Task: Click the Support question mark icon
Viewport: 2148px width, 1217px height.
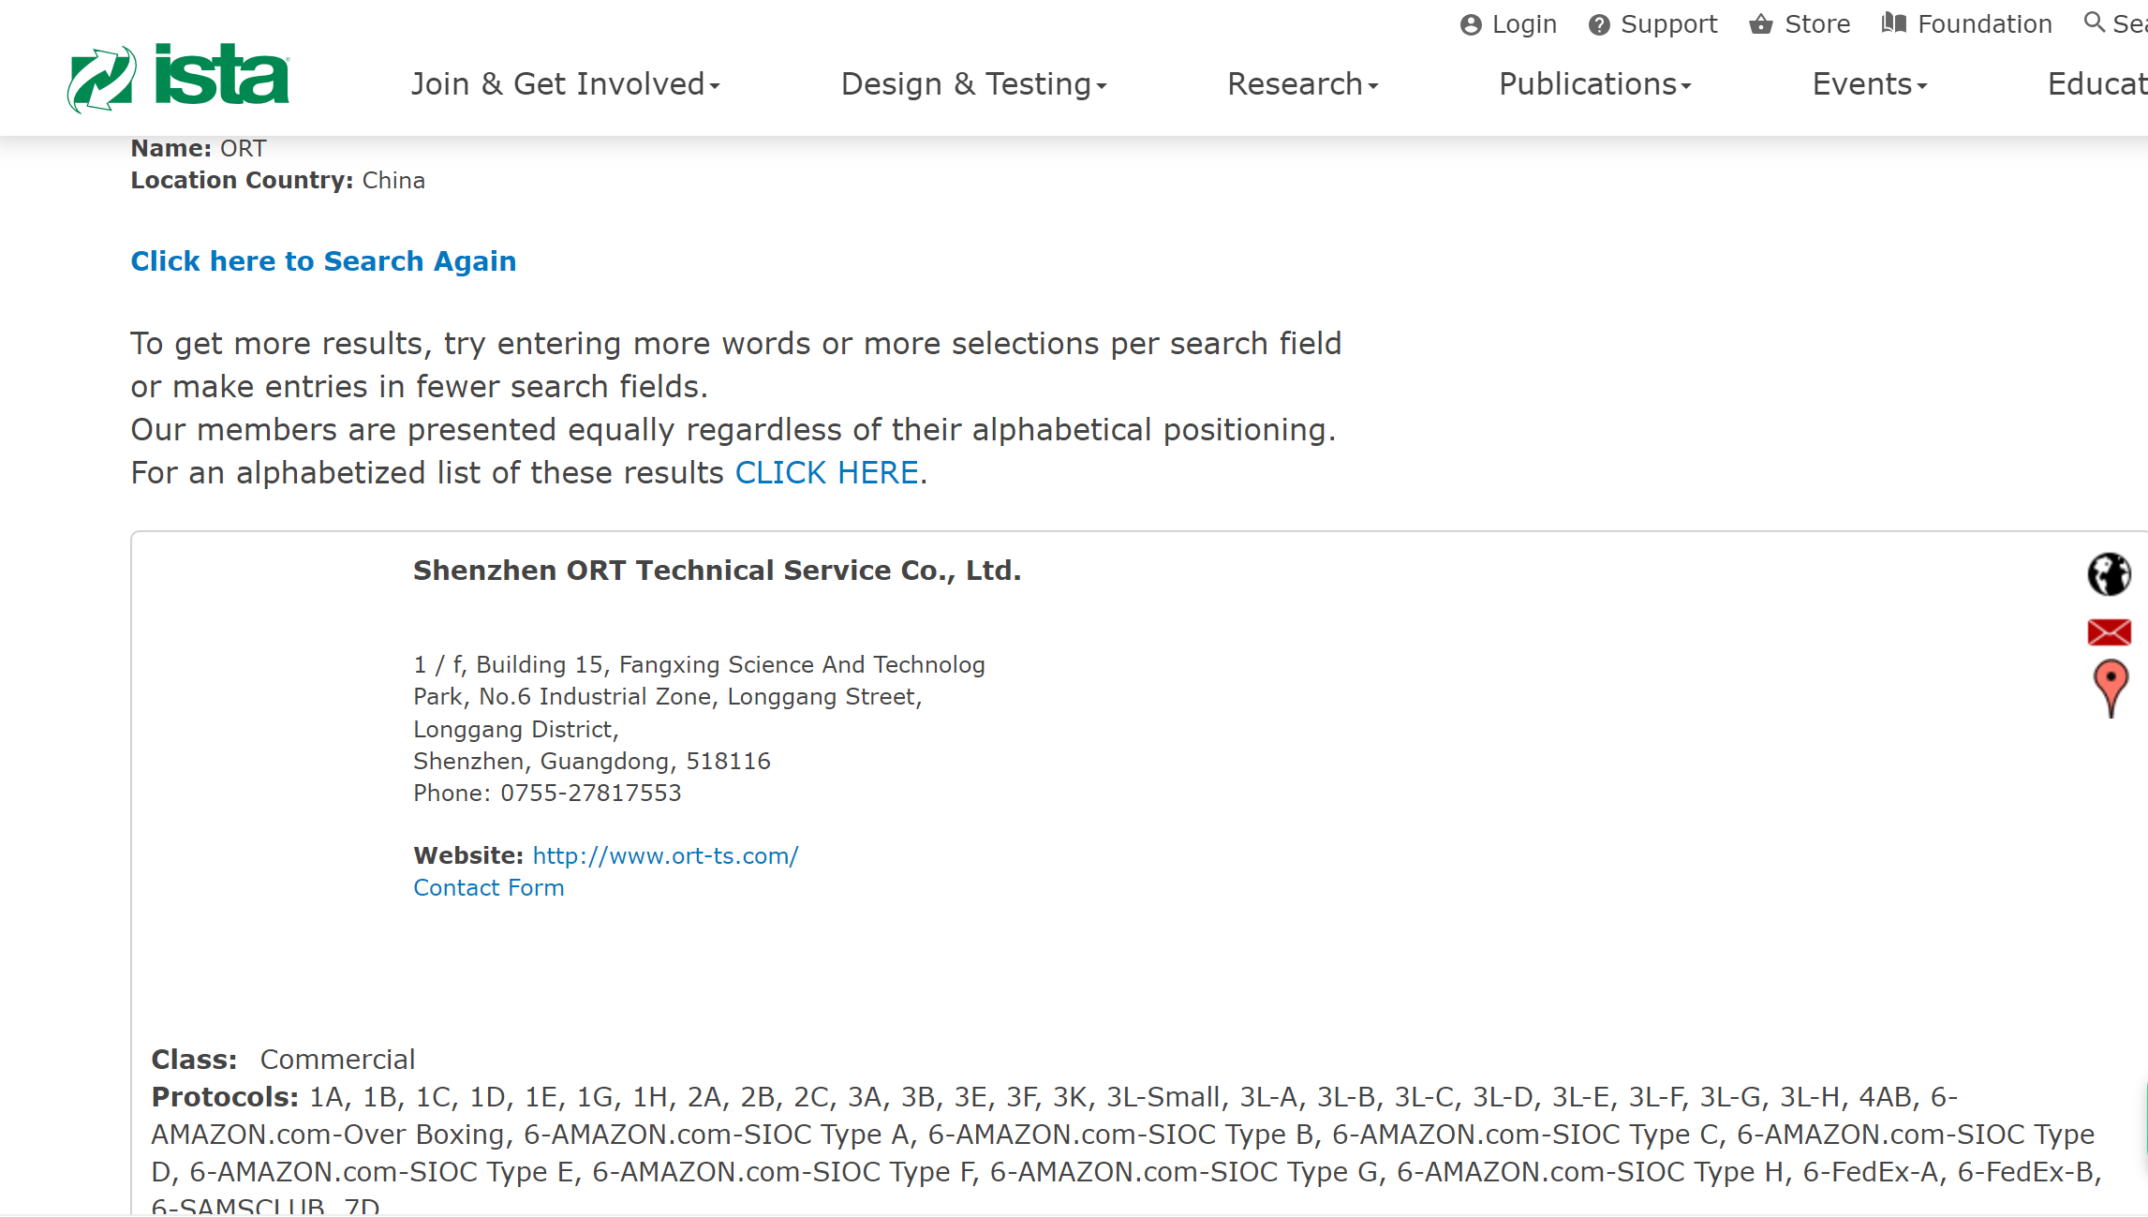Action: tap(1599, 25)
